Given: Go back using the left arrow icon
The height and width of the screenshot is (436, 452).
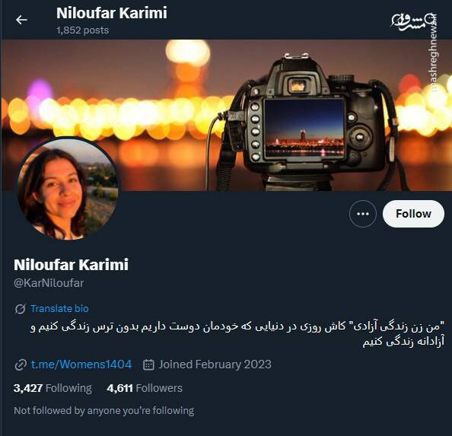Looking at the screenshot, I should point(21,20).
